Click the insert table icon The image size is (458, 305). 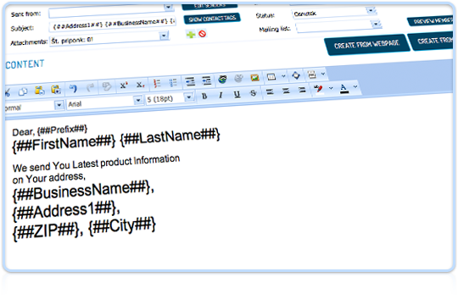[271, 77]
